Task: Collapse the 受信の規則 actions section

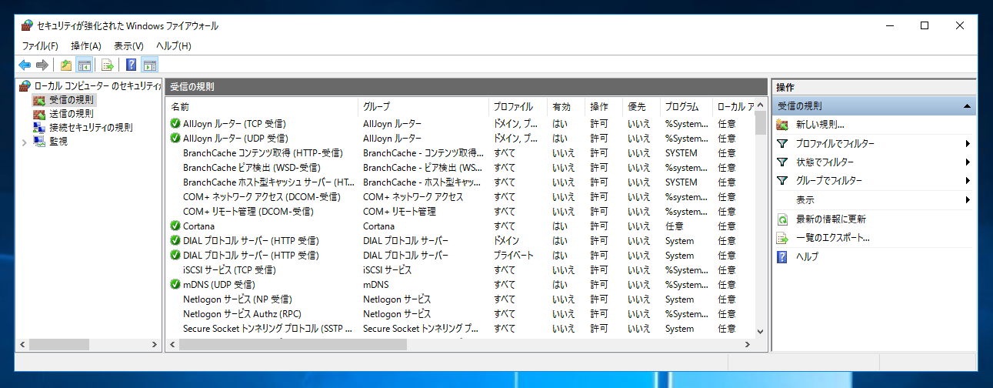Action: tap(967, 106)
